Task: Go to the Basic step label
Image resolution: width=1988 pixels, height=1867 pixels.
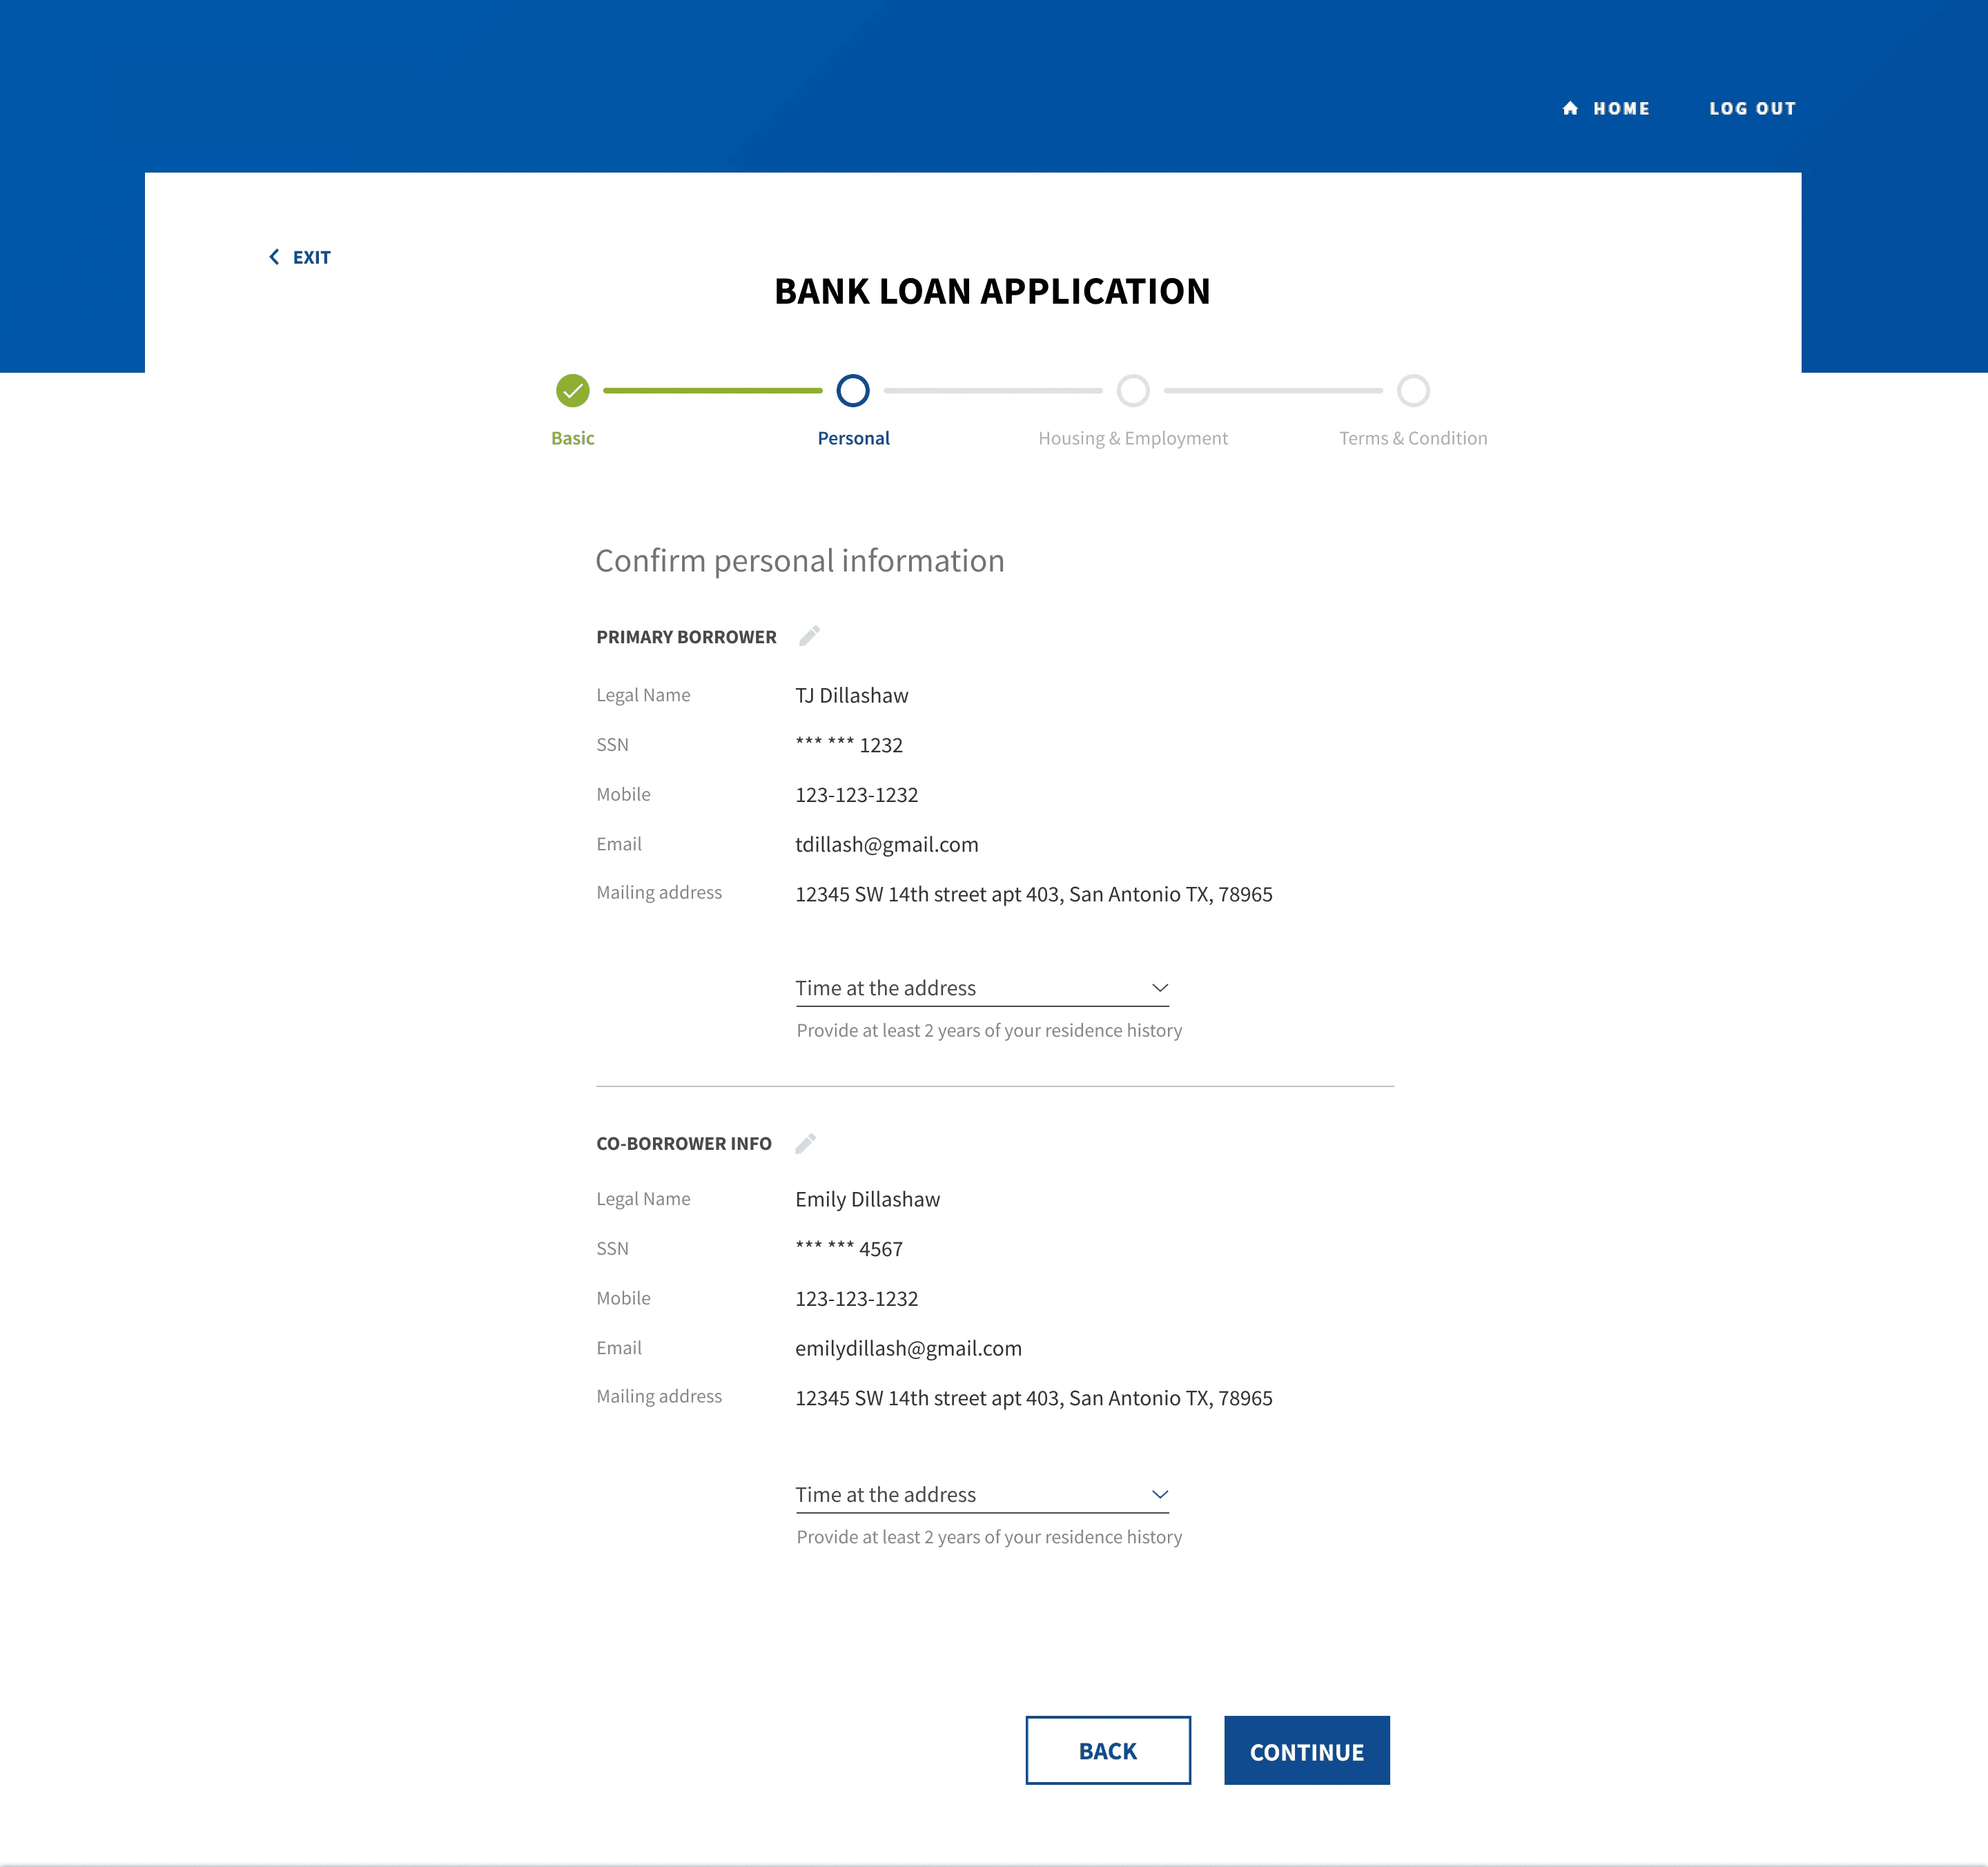Action: point(573,438)
